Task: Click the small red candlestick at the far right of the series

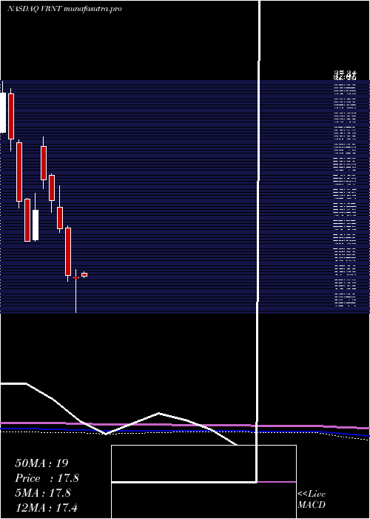Action: coord(84,275)
